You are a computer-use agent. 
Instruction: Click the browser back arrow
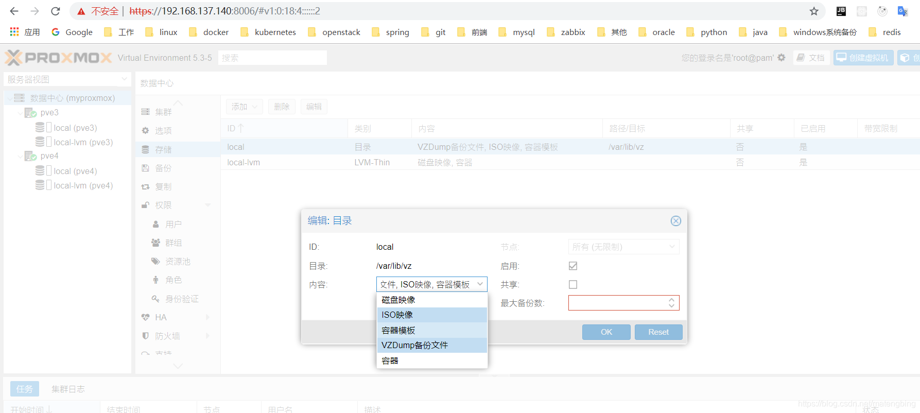coord(14,11)
